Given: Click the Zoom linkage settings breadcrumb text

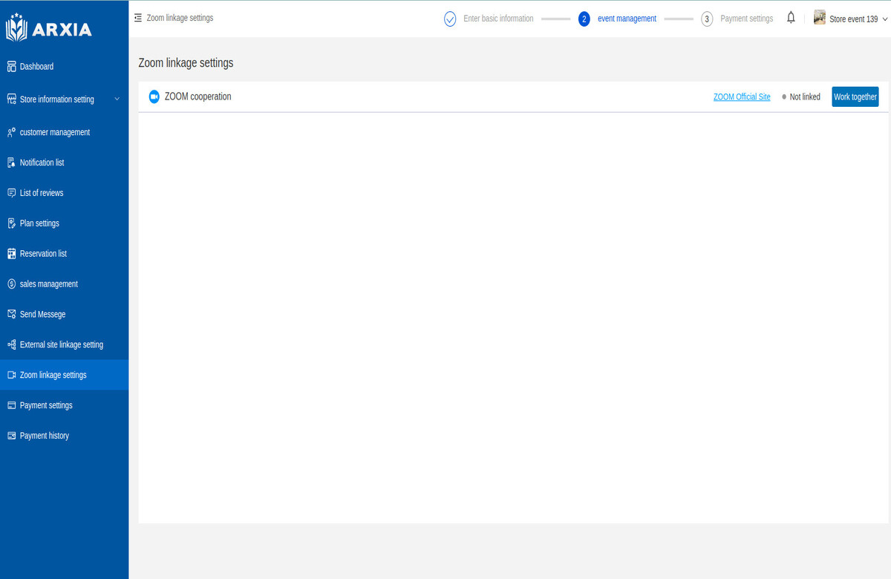Looking at the screenshot, I should (180, 18).
